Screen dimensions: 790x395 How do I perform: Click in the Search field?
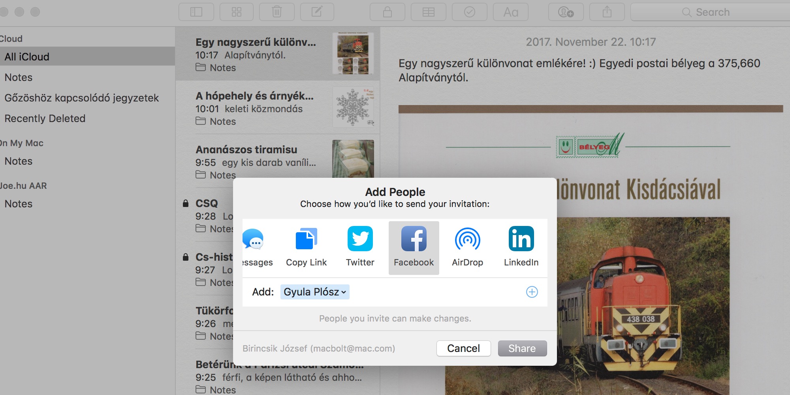pyautogui.click(x=710, y=12)
